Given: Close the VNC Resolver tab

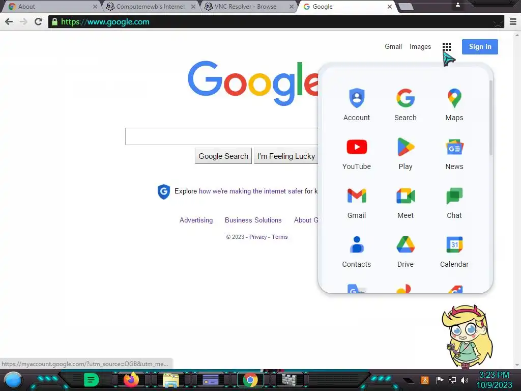Looking at the screenshot, I should point(292,7).
